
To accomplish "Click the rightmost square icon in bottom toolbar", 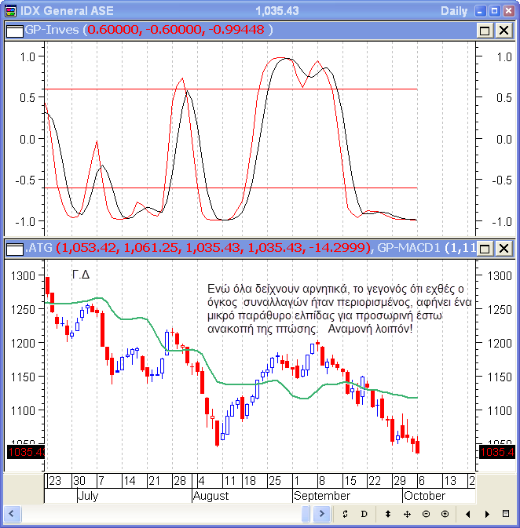I will [x=506, y=514].
